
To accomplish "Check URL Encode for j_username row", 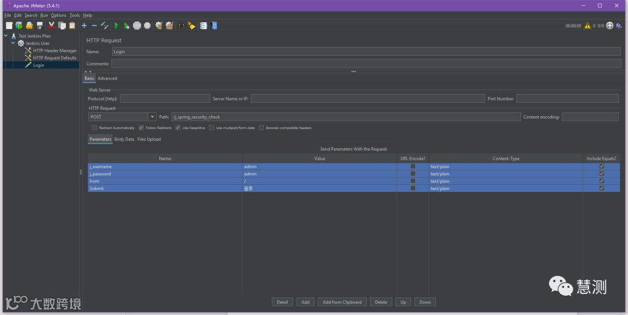I will tap(413, 166).
